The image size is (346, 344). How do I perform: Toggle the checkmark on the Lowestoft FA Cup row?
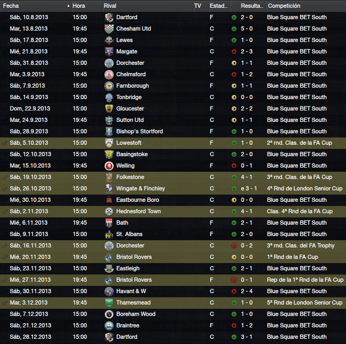tap(4, 143)
